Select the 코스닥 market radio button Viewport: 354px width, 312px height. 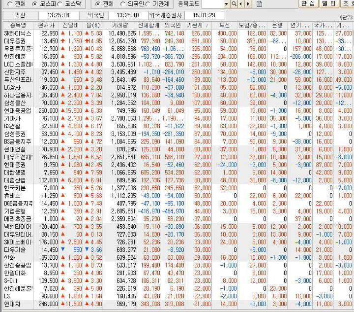coord(60,4)
